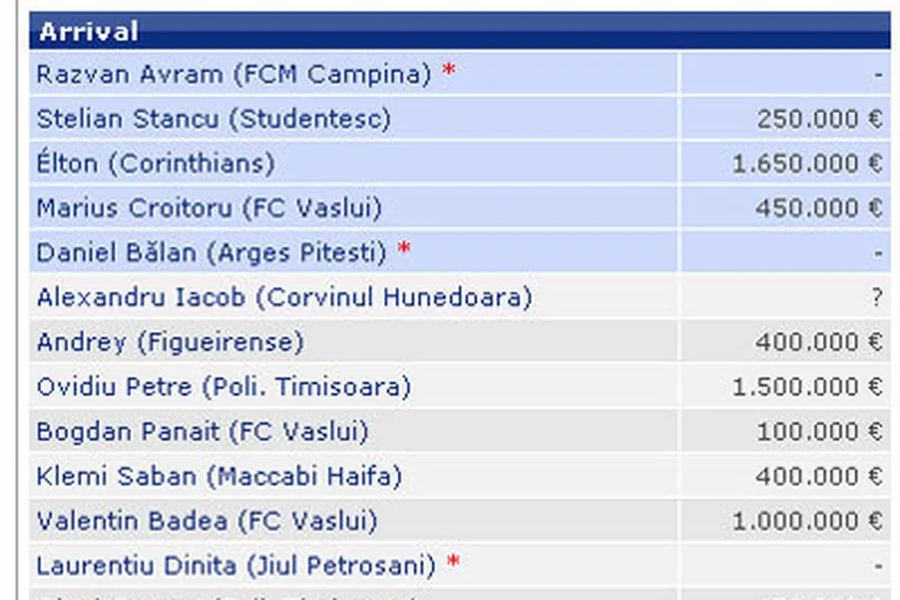Open Élton (Corinthians) transfer entry
The image size is (900, 600).
(155, 164)
